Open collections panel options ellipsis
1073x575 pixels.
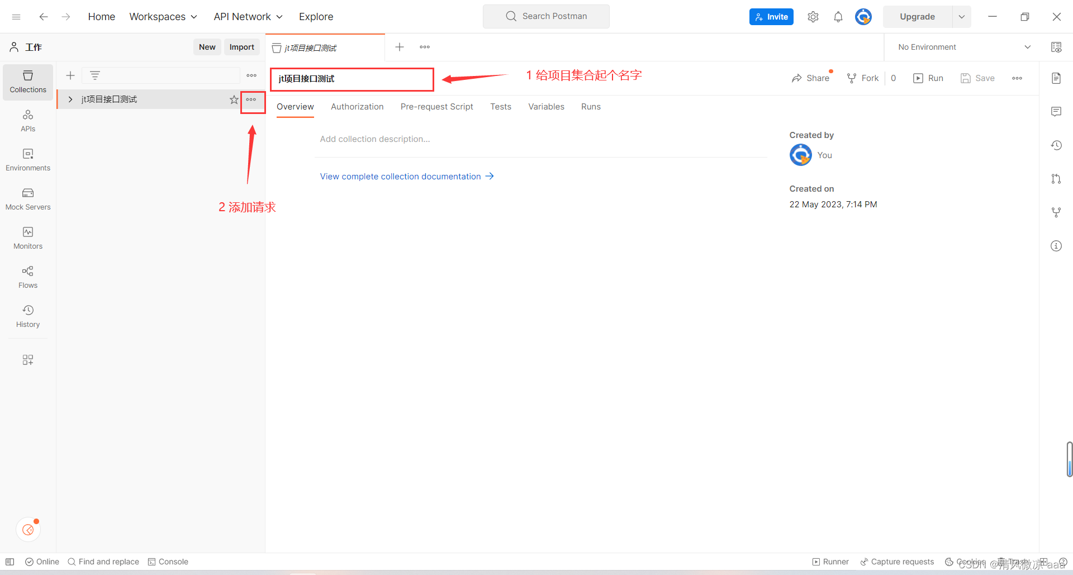[251, 75]
